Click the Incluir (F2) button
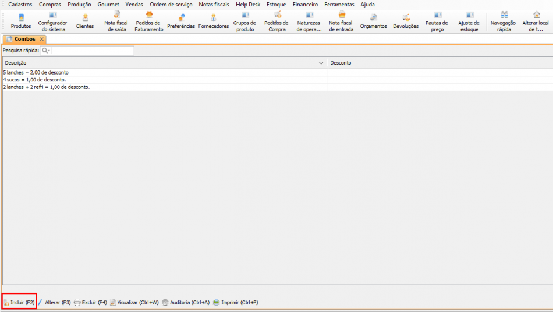Screen dimensions: 553x312 [x=19, y=302]
